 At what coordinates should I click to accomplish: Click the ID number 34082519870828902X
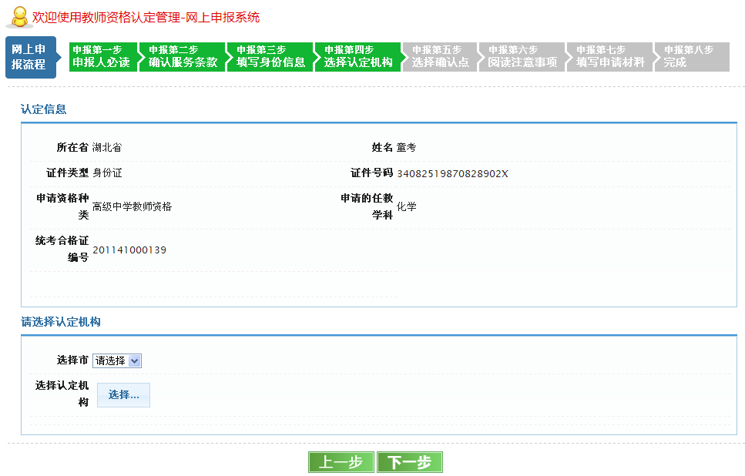pos(452,173)
